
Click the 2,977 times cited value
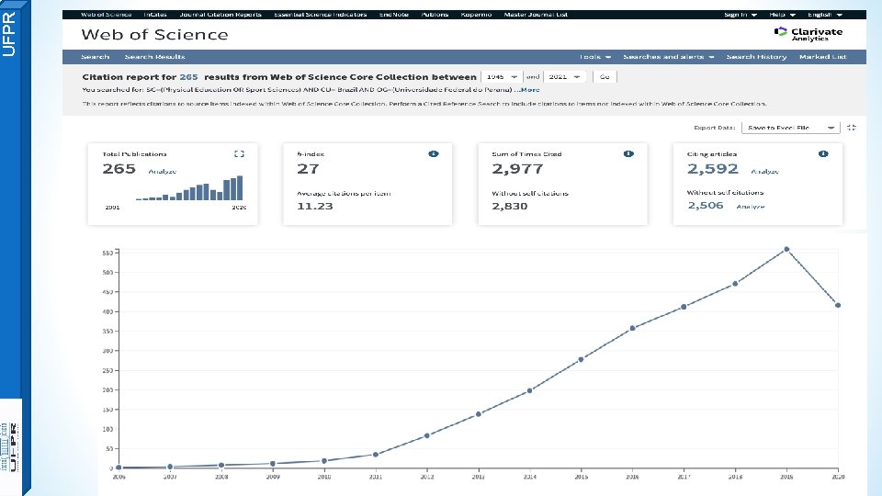[x=517, y=169]
